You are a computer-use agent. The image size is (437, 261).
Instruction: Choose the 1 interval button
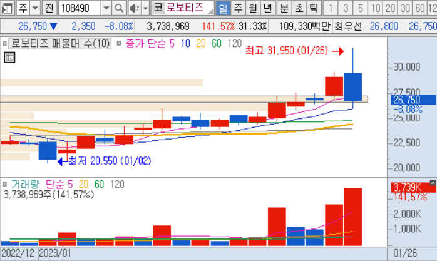click(331, 8)
